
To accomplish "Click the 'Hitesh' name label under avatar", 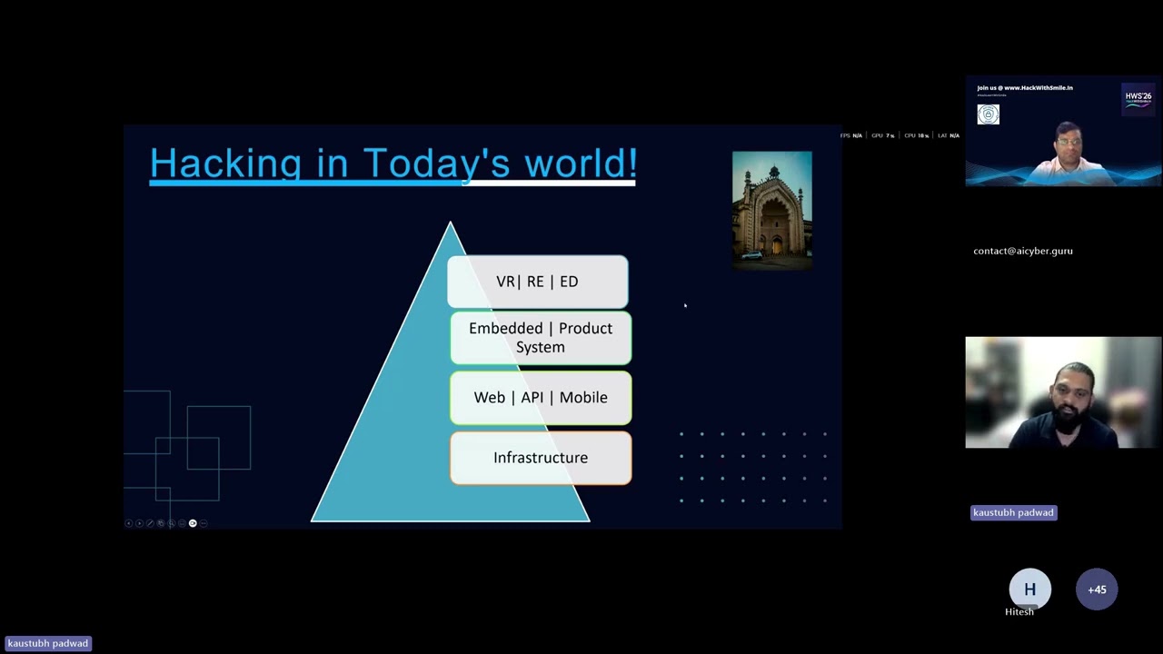I will pyautogui.click(x=1019, y=612).
